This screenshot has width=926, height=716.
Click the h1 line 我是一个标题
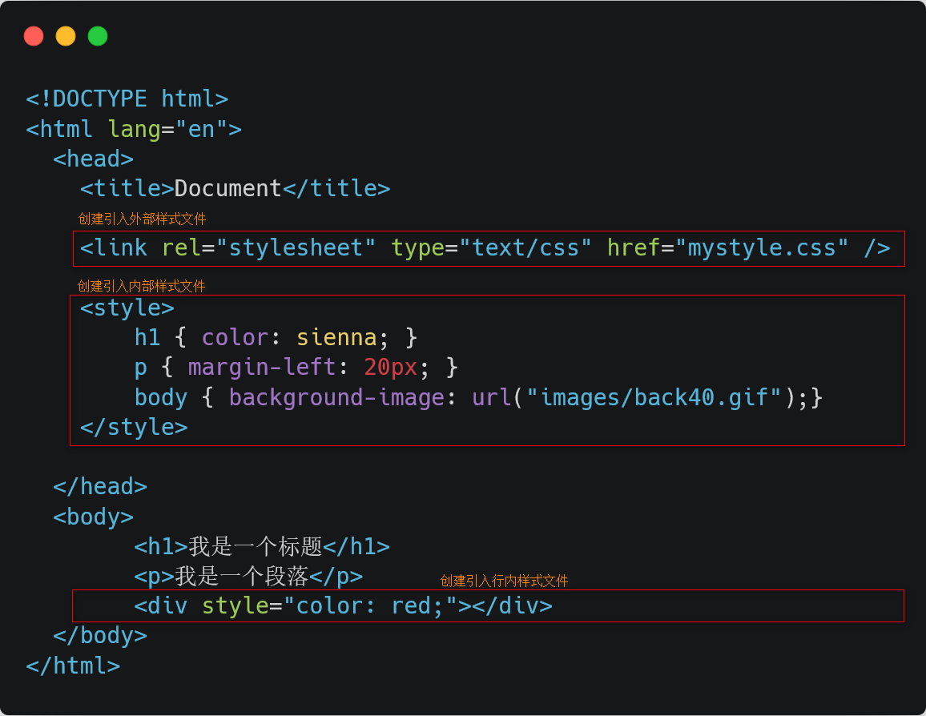(262, 546)
